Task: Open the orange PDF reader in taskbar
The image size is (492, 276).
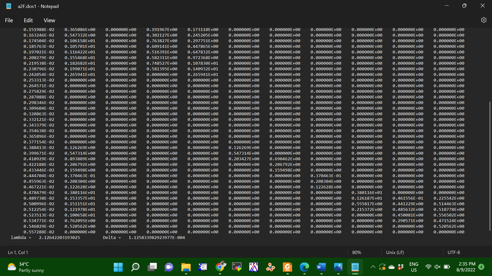Action: point(288,267)
